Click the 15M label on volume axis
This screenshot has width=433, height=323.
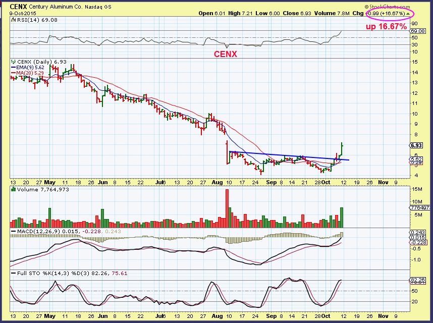click(x=417, y=189)
